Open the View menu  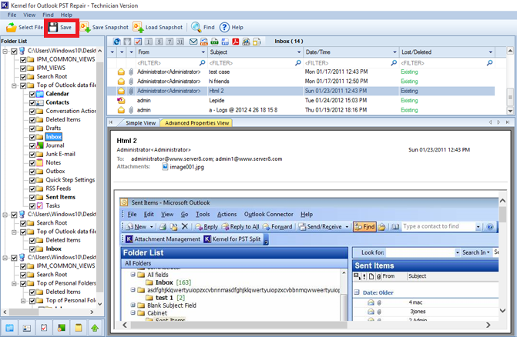pyautogui.click(x=29, y=15)
